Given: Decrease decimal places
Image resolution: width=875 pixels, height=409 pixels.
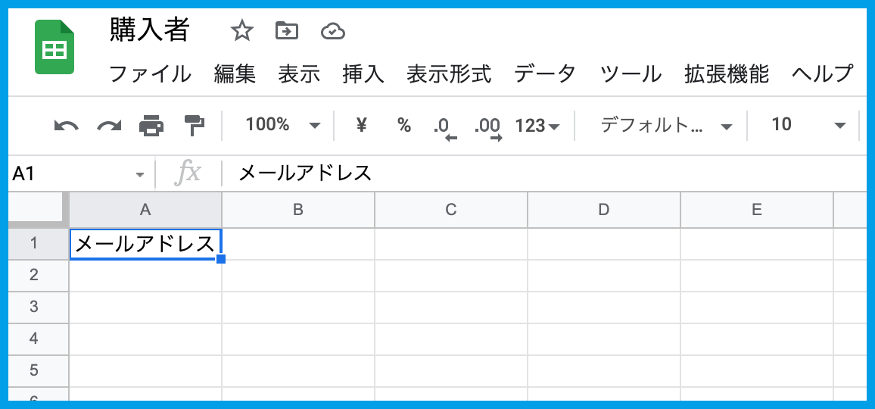Looking at the screenshot, I should pos(444,127).
